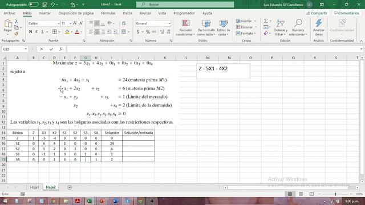The height and width of the screenshot is (205, 365).
Task: Select column G header
Action: tap(86, 58)
